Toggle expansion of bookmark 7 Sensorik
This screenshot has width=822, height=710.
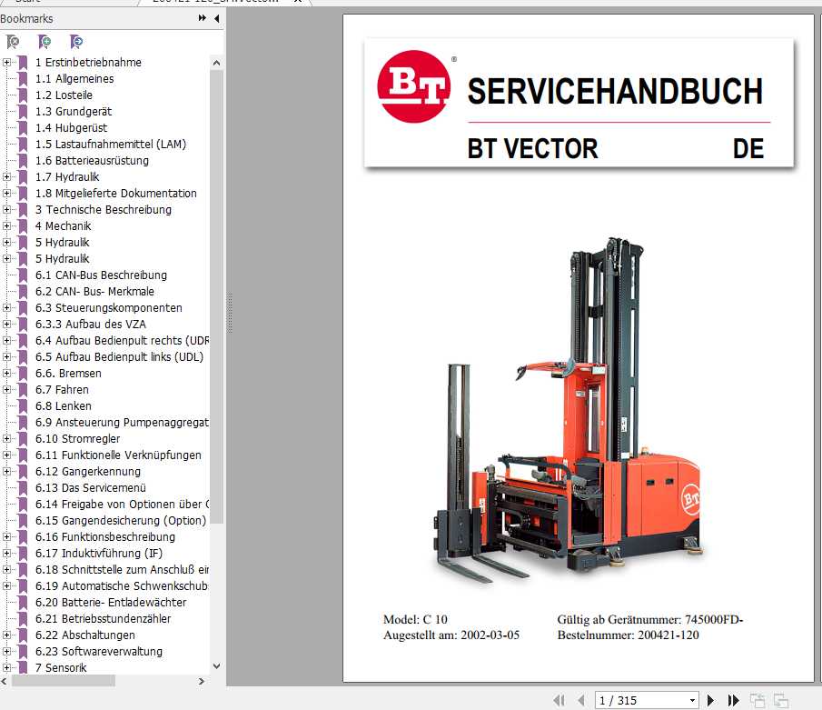[x=6, y=667]
